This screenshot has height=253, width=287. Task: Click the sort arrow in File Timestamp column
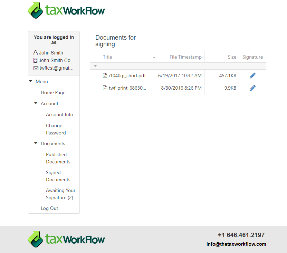pyautogui.click(x=154, y=57)
